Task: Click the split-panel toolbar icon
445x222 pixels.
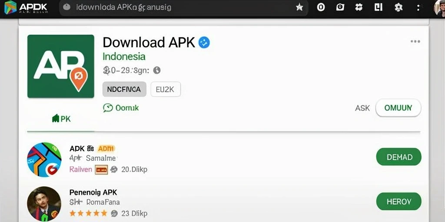Action: 379,7
